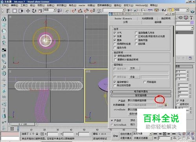196x142 pixels.
Task: Enable the 渲染为场 checkbox
Action: [x=115, y=48]
